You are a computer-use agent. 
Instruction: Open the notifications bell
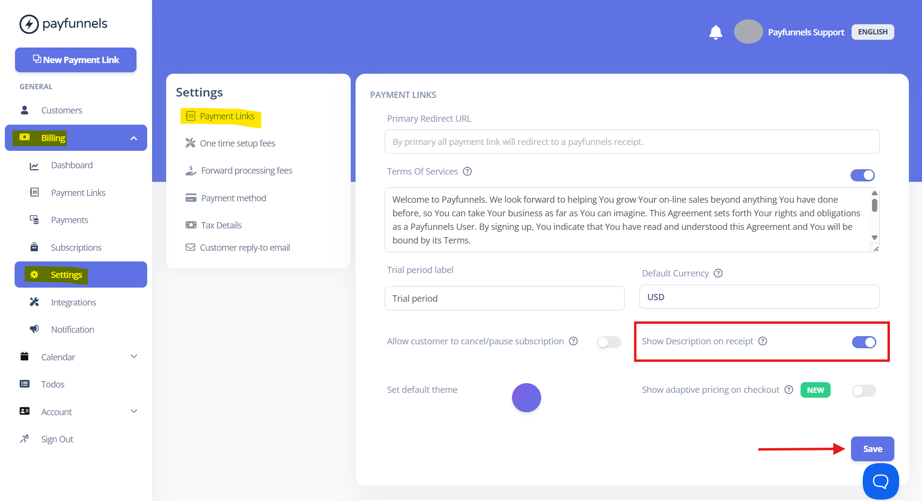tap(716, 32)
